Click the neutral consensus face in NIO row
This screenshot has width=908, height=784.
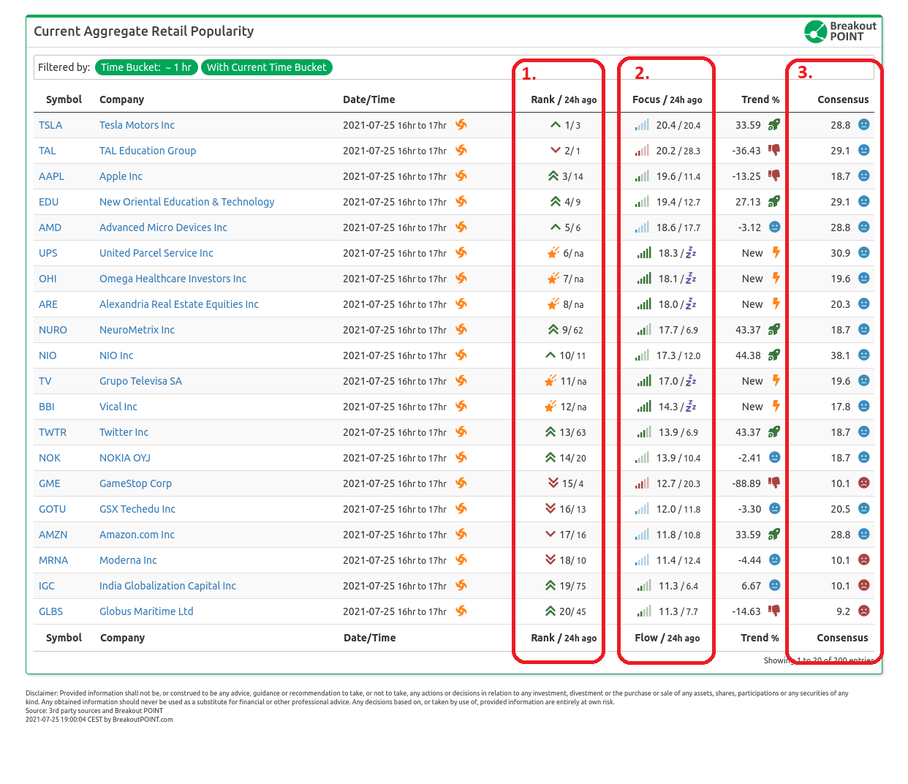pos(863,355)
